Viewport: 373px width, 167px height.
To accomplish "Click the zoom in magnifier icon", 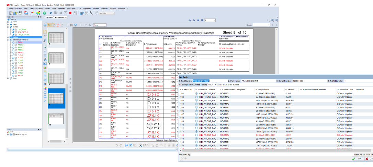I will [272, 20].
